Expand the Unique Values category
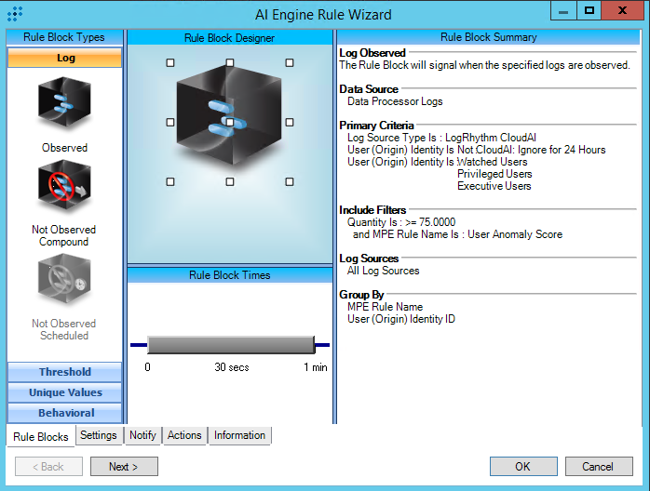Screen dimensions: 650x491 [x=65, y=392]
